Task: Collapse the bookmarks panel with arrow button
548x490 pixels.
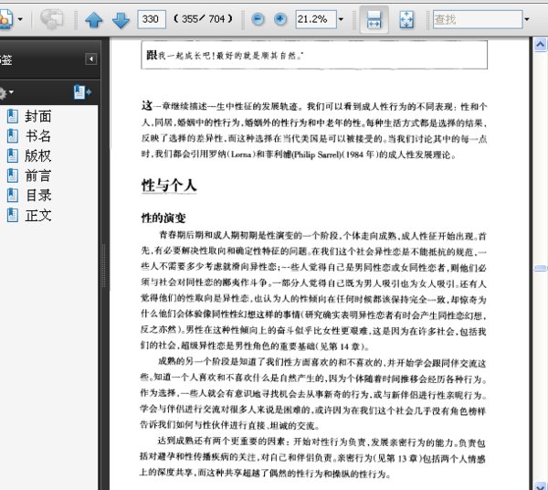Action: click(x=91, y=59)
